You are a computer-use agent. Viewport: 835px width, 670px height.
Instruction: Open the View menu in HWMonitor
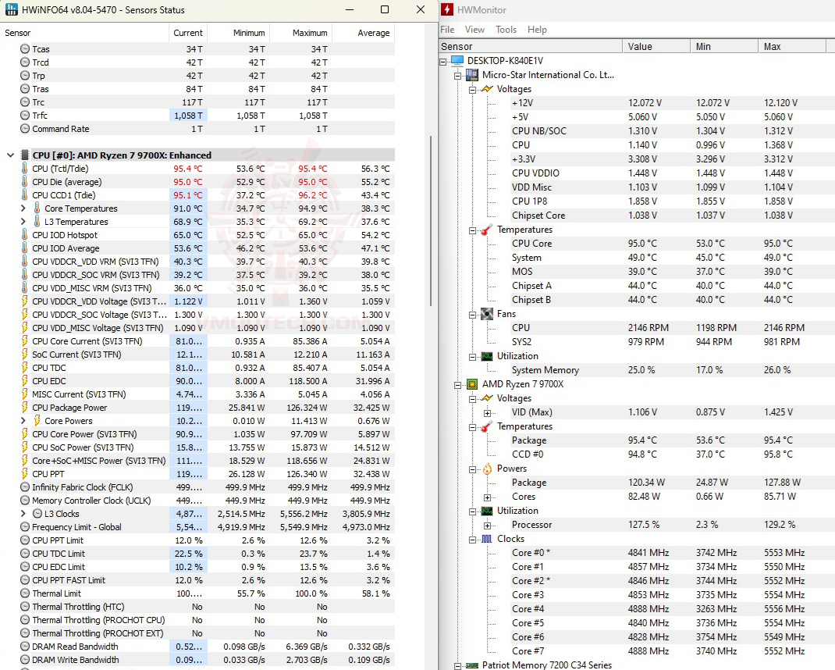(474, 30)
